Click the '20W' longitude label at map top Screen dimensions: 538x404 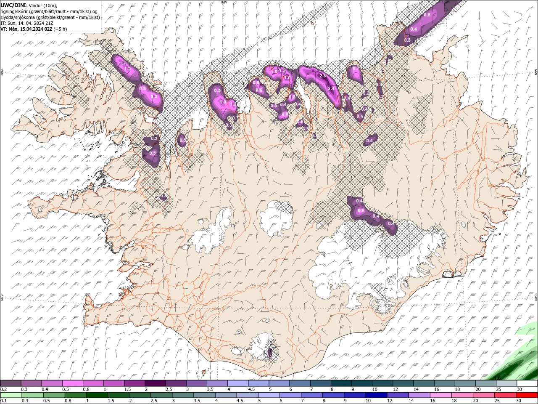pyautogui.click(x=224, y=2)
